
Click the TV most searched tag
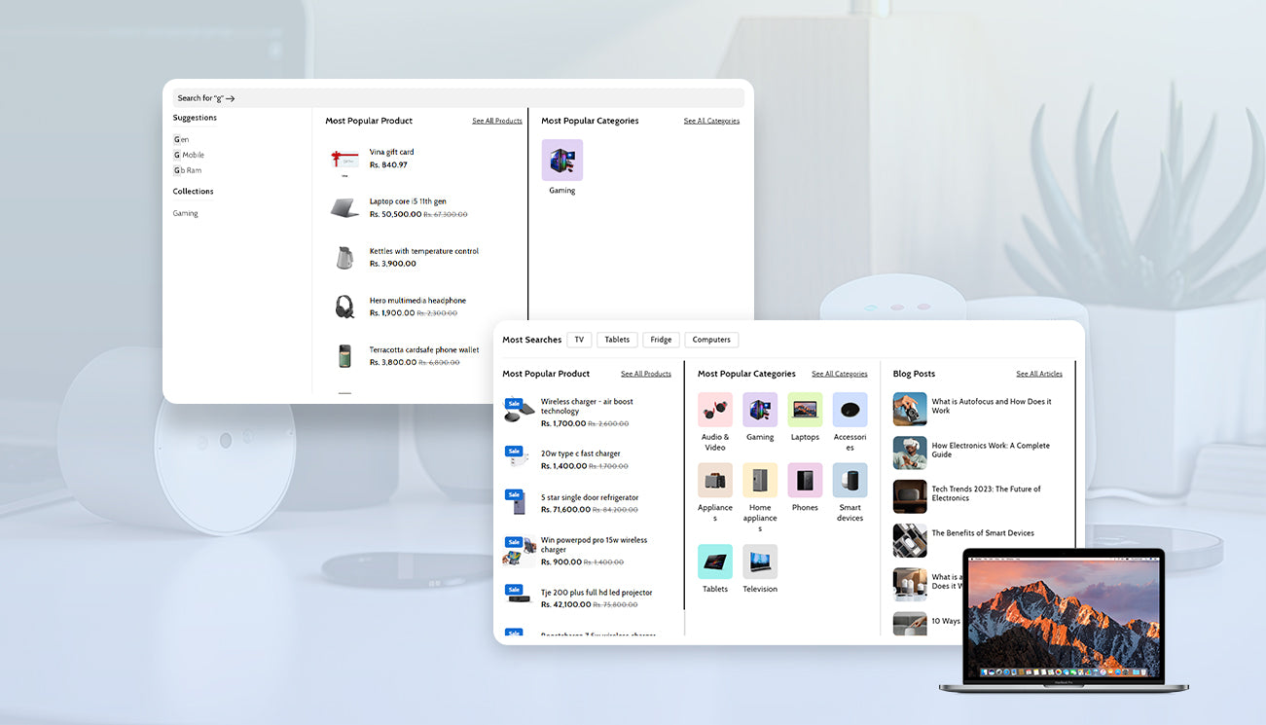[x=579, y=340]
